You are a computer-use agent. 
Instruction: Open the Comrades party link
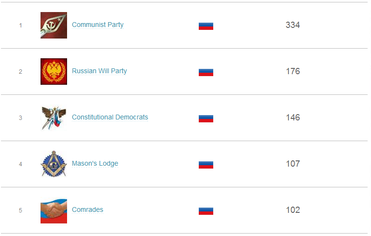pos(87,210)
